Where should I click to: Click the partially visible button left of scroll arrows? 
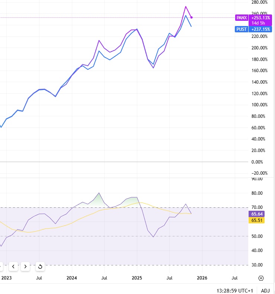[1, 266]
